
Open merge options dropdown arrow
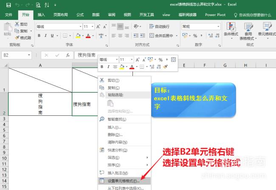click(x=177, y=36)
